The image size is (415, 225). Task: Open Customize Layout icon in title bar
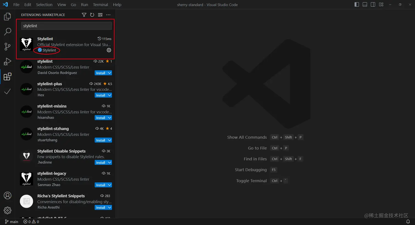381,4
